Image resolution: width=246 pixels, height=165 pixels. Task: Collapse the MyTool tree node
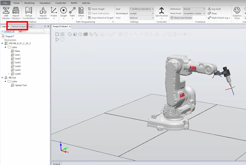(2, 78)
